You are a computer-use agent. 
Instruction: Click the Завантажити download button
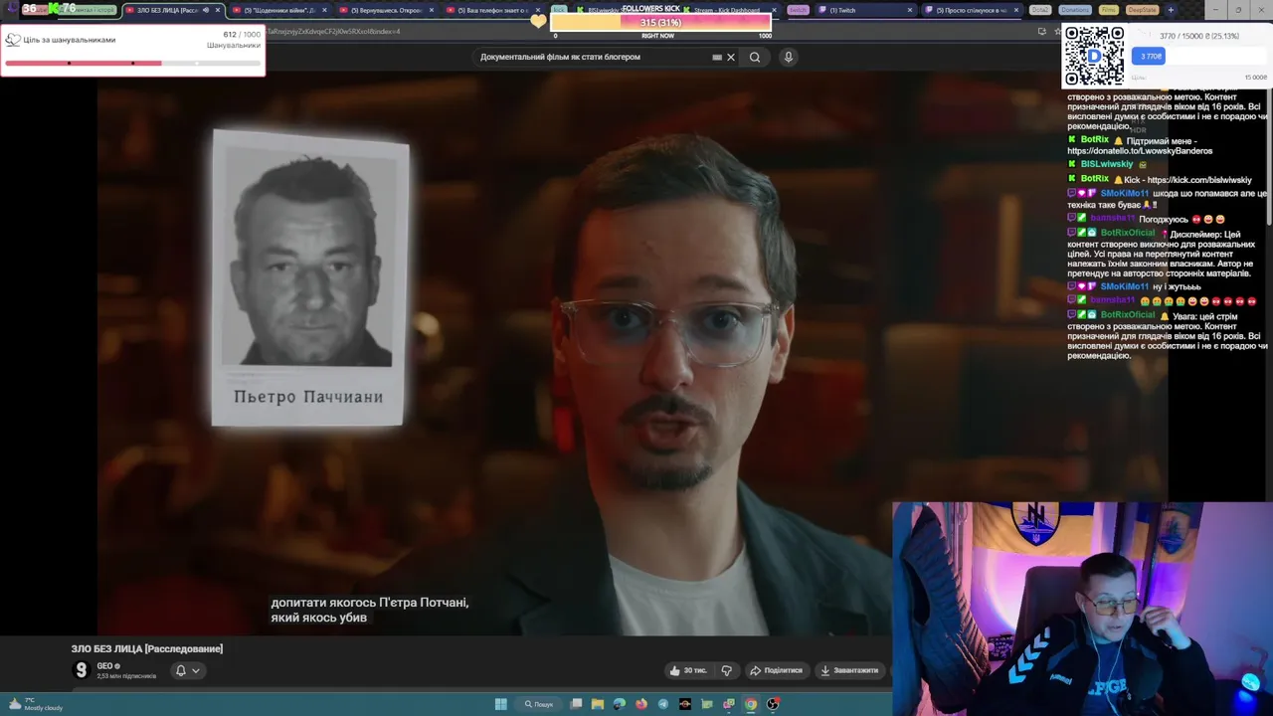[x=849, y=670]
